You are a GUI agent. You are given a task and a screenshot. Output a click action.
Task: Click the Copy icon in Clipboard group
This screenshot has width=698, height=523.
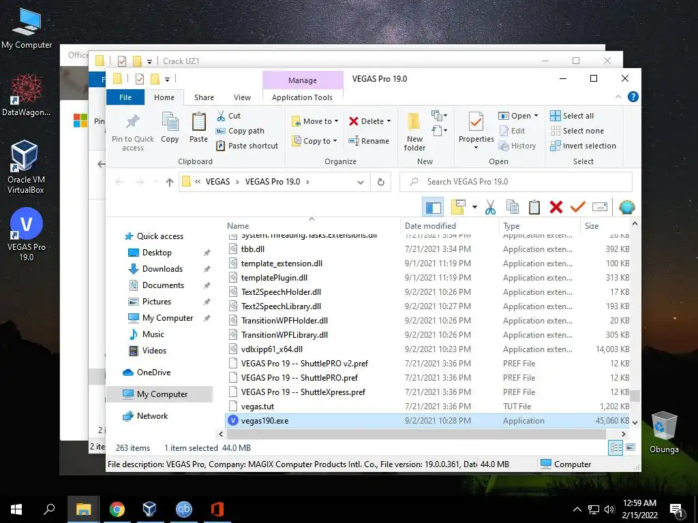coord(170,121)
